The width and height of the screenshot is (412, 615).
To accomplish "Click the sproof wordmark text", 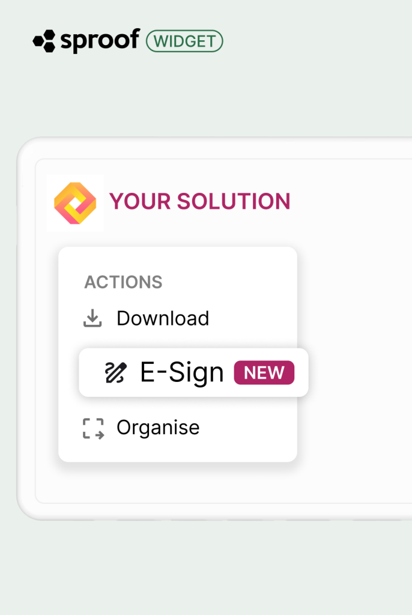I will (100, 40).
